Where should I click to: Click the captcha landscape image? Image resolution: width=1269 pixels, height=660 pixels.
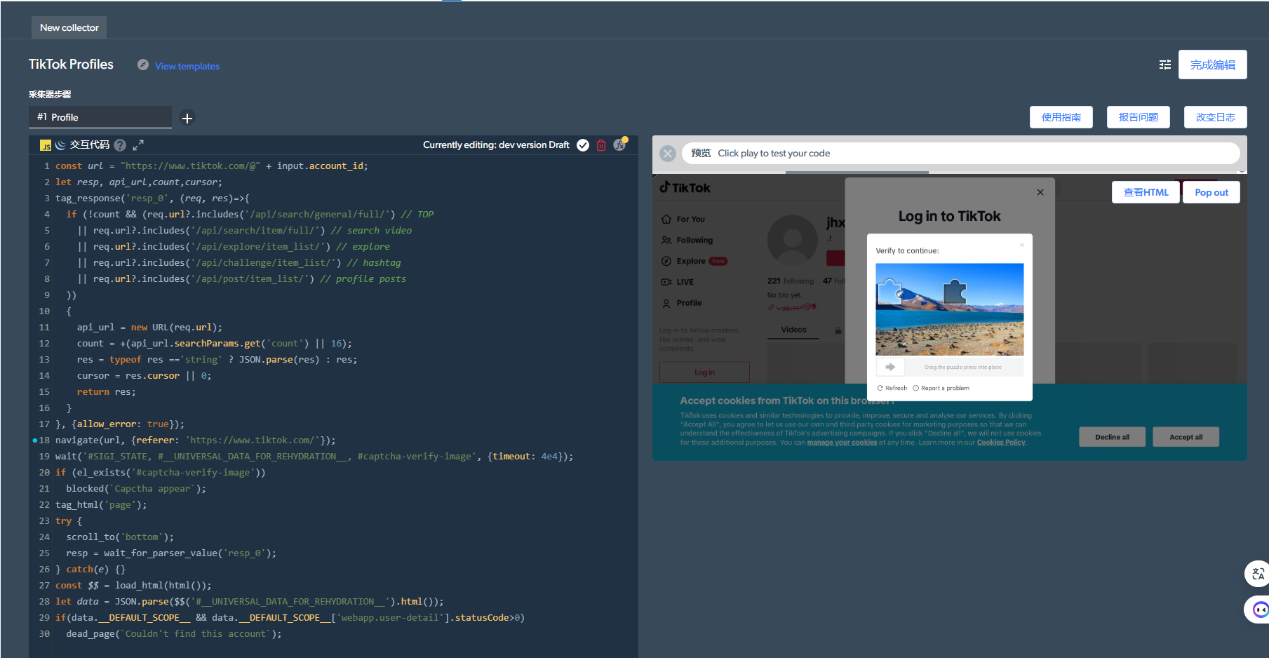(949, 309)
